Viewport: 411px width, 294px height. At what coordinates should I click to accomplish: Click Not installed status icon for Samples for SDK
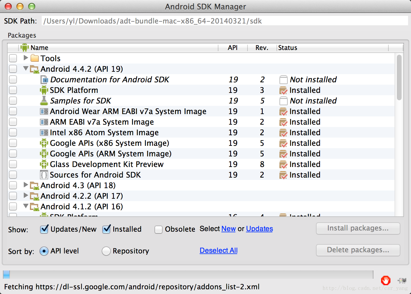coord(283,101)
